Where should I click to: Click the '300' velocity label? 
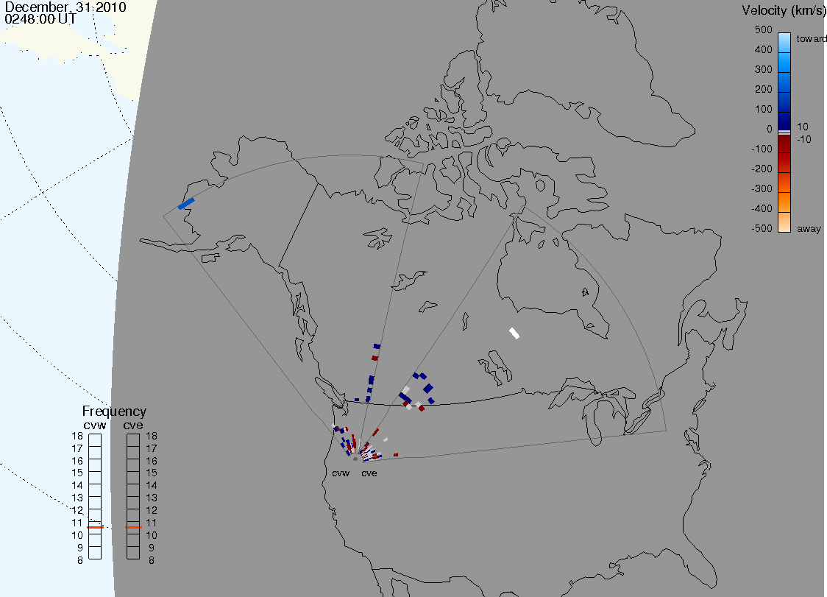tap(763, 70)
